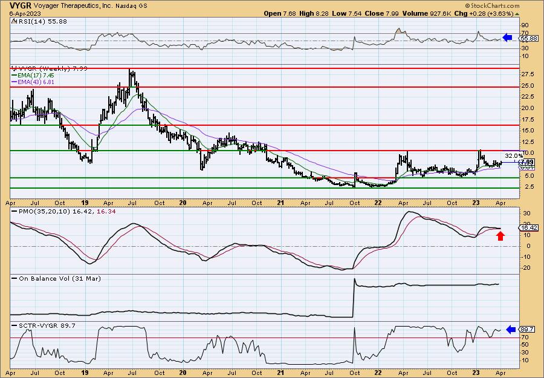Click the 17.5 price axis label
Viewport: 544px width, 378px height.
click(529, 119)
